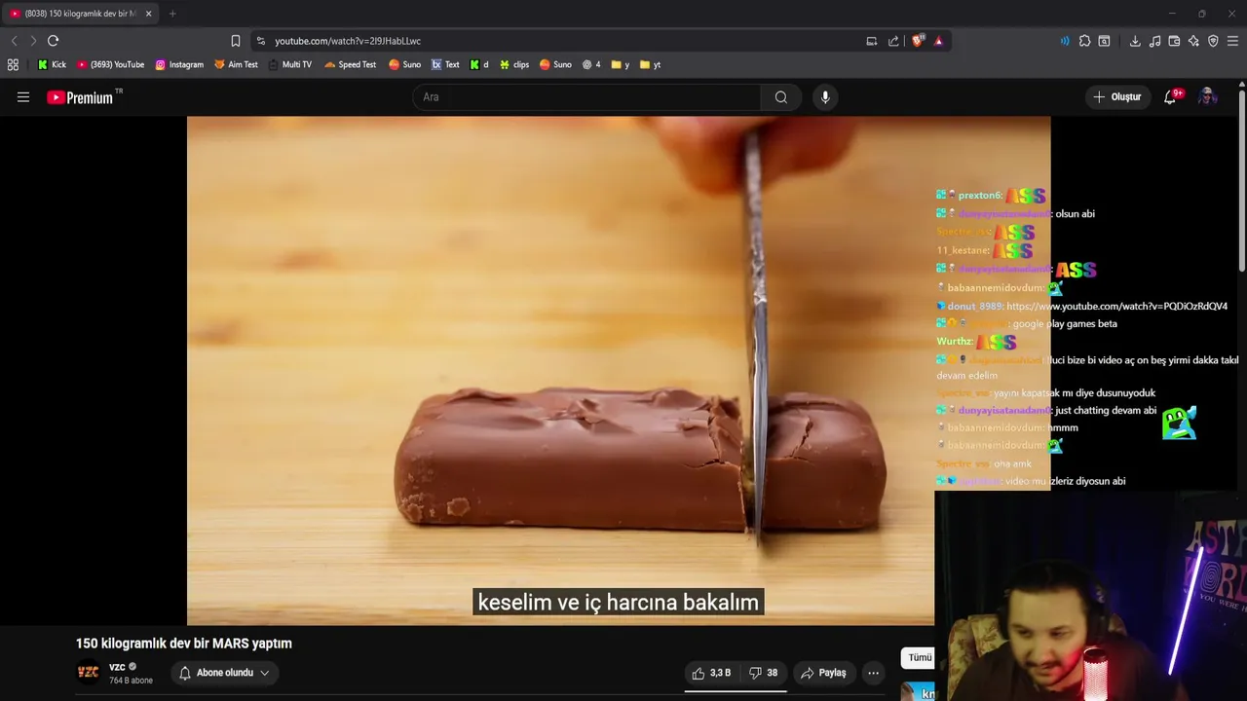This screenshot has height=701, width=1247.
Task: Start voice search with microphone icon
Action: (825, 97)
